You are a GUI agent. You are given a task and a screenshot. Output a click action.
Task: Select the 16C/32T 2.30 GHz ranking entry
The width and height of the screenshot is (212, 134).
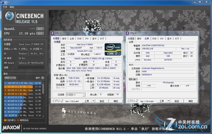[x=23, y=83]
